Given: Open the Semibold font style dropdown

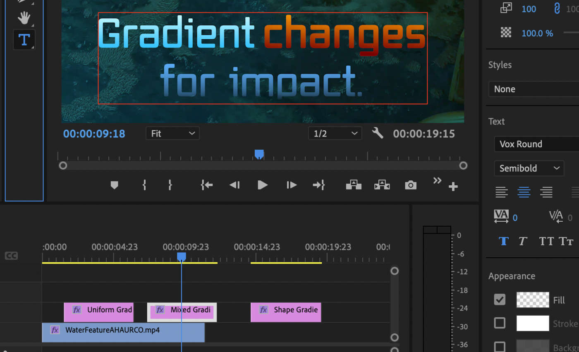Looking at the screenshot, I should point(529,168).
